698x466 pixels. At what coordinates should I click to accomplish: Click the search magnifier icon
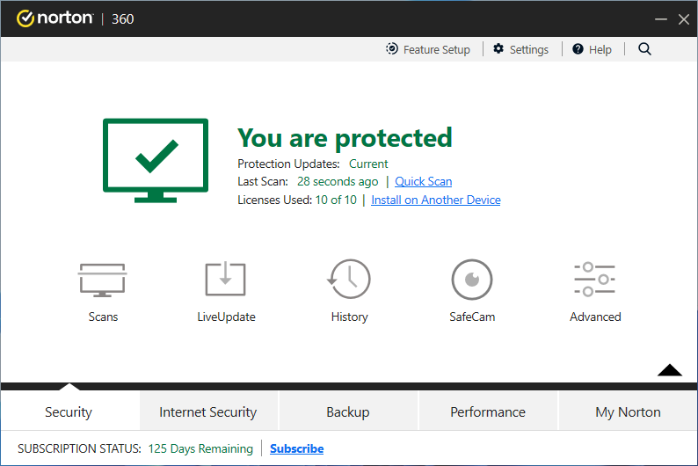pyautogui.click(x=644, y=49)
